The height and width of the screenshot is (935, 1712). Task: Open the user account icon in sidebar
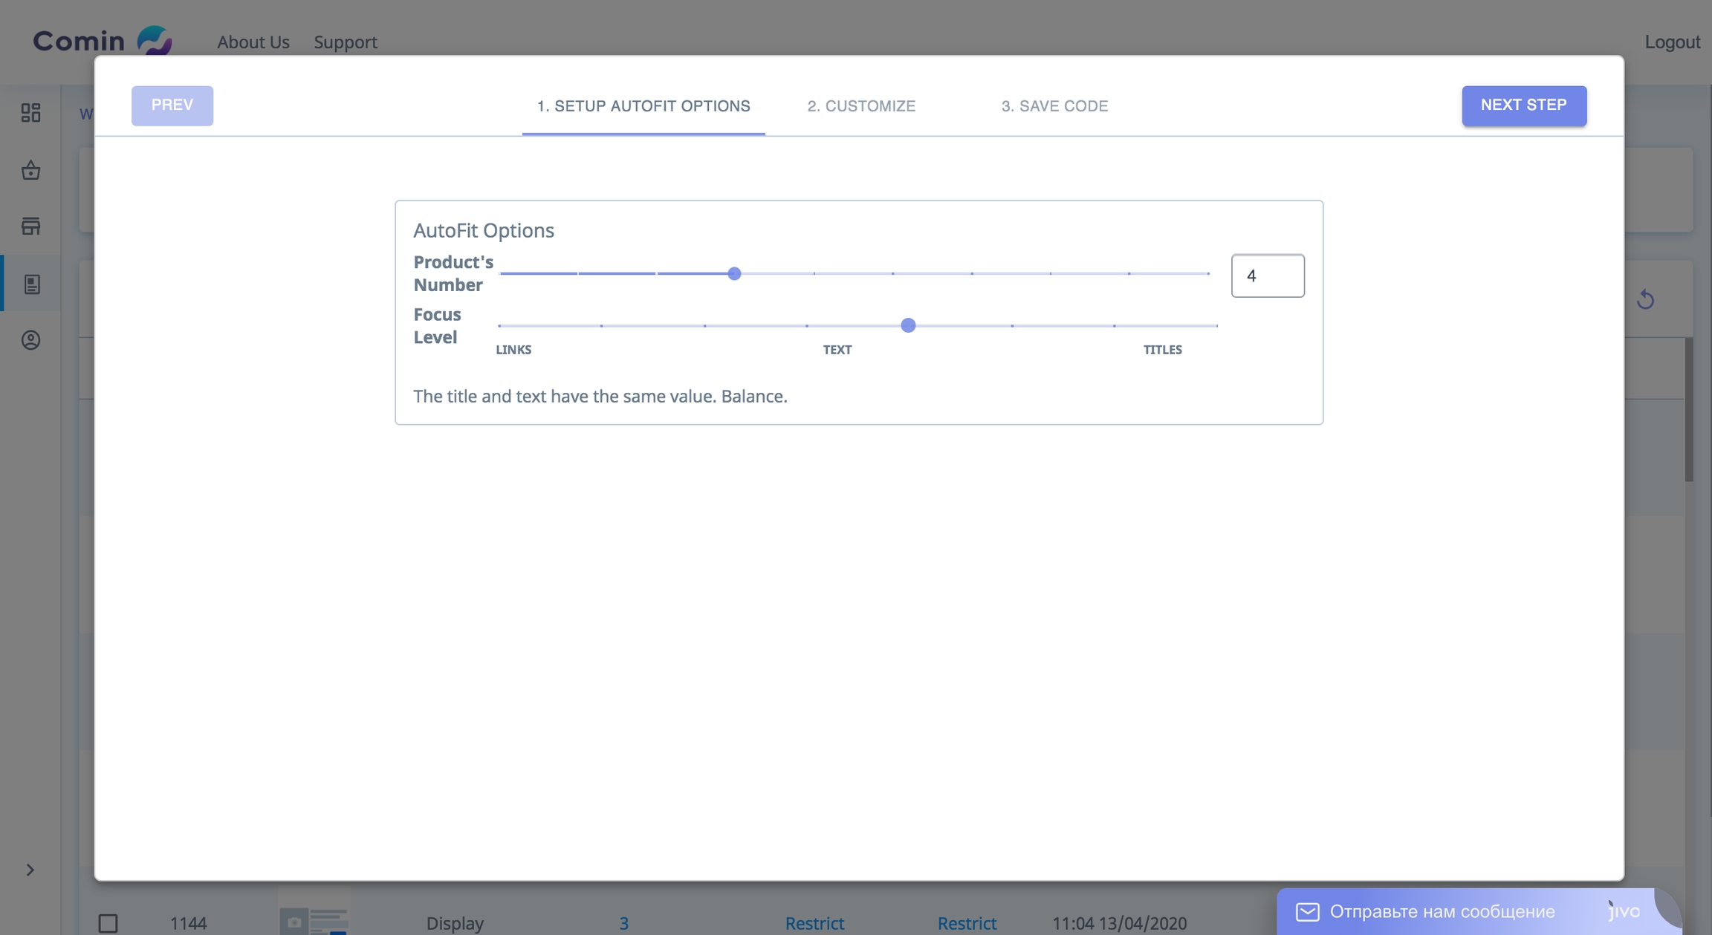[x=30, y=340]
